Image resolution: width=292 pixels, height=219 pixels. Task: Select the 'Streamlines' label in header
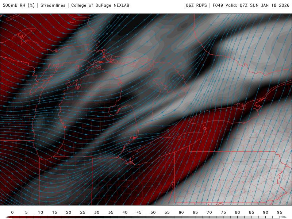(x=53, y=5)
